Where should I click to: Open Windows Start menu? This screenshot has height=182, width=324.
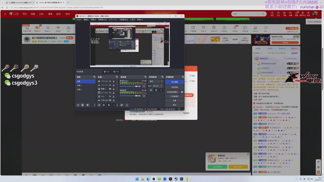point(137,179)
